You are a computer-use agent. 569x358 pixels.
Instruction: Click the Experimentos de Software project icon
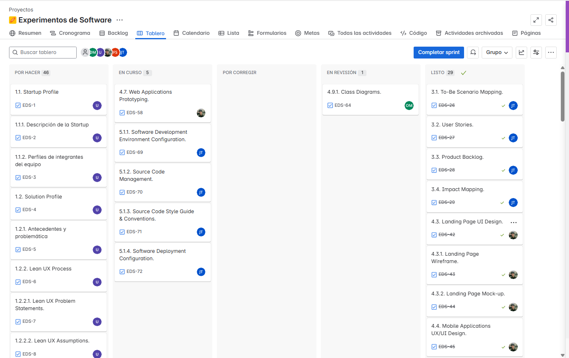(x=13, y=20)
